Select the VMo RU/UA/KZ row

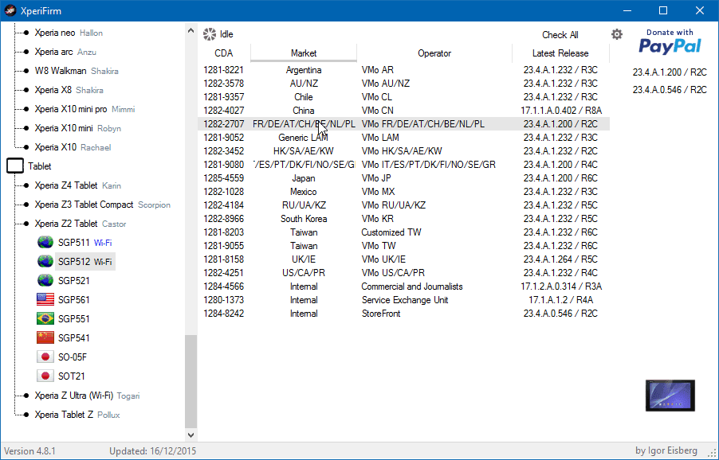coord(403,205)
